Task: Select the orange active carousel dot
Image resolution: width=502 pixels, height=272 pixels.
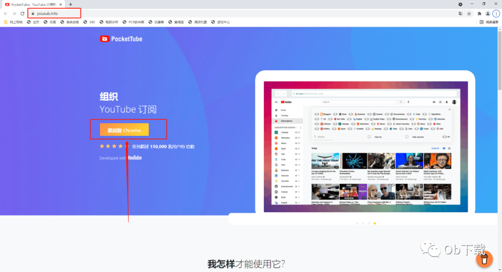Action: (375, 223)
